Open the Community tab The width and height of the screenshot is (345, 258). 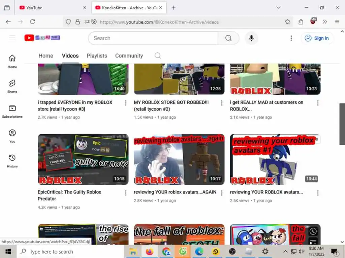(129, 56)
